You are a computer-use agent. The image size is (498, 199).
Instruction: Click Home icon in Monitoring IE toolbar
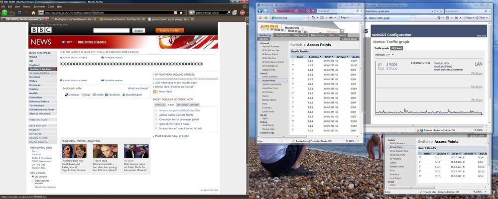pos(313,18)
